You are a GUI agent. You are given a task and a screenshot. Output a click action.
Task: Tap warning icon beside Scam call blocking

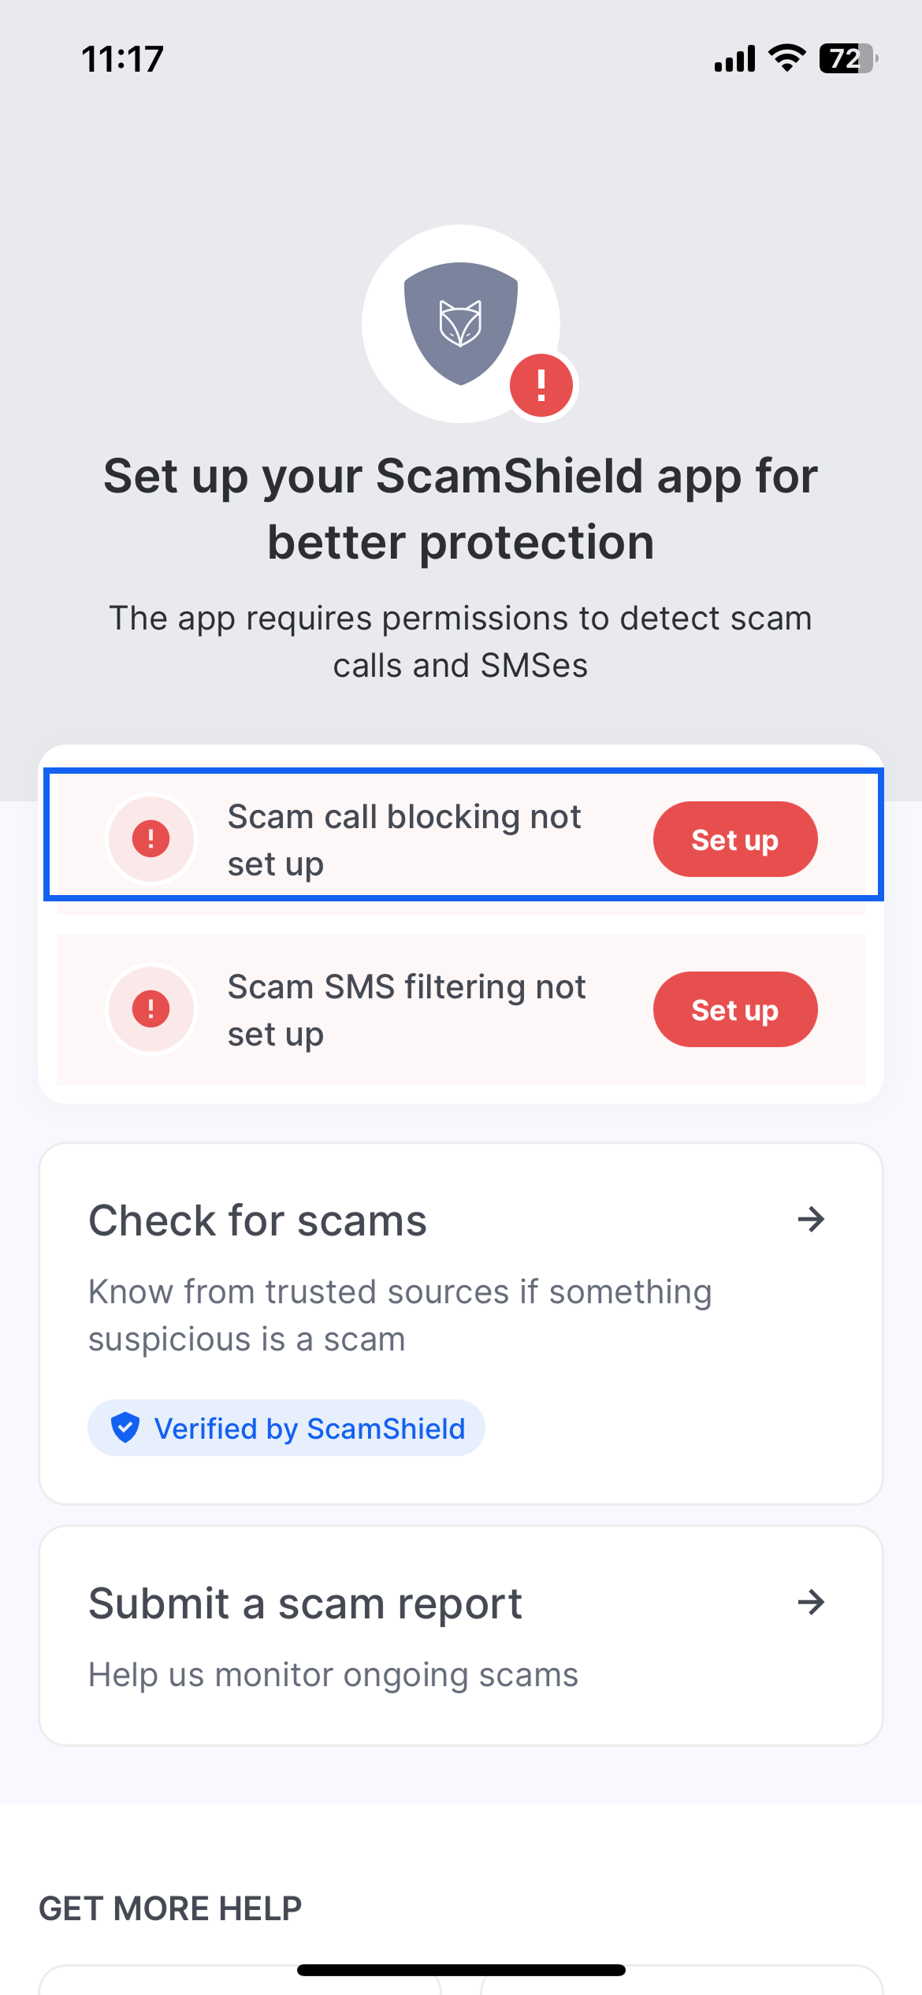(x=151, y=838)
